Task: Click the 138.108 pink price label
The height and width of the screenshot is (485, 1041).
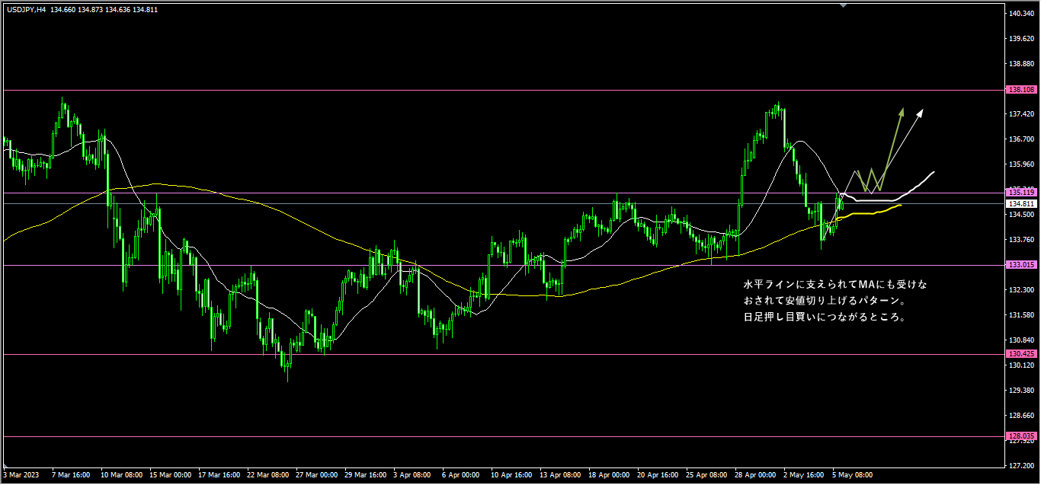Action: 1020,90
